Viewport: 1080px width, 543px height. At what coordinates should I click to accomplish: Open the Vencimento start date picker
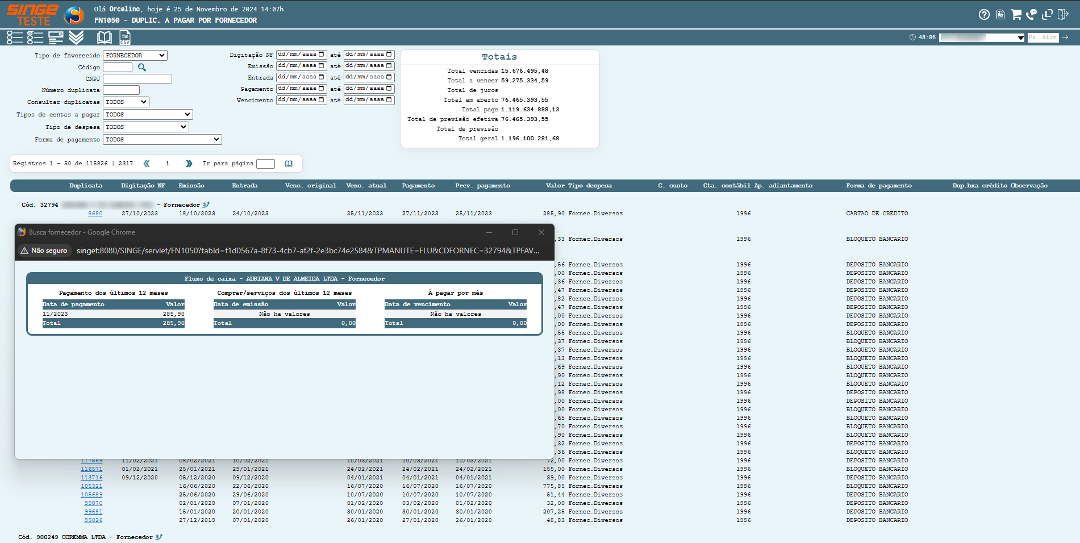321,100
